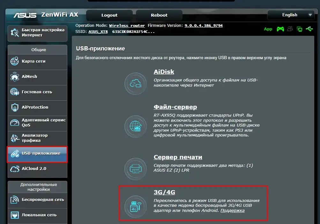Click the firmware version number link
320x224 pixels.
click(x=204, y=26)
